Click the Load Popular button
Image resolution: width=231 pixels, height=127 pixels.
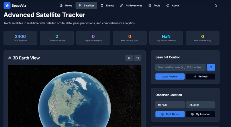coord(170,77)
